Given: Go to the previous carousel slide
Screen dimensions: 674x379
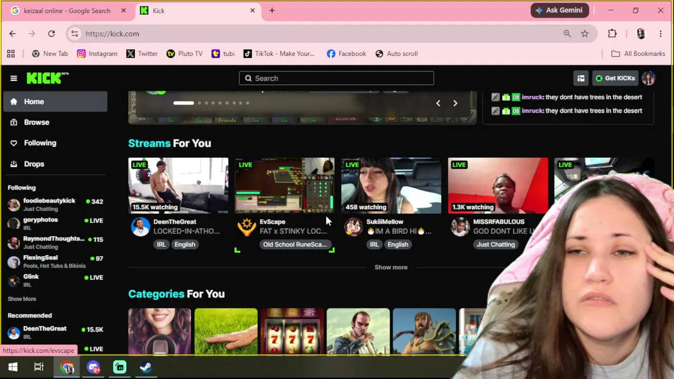Looking at the screenshot, I should (438, 103).
